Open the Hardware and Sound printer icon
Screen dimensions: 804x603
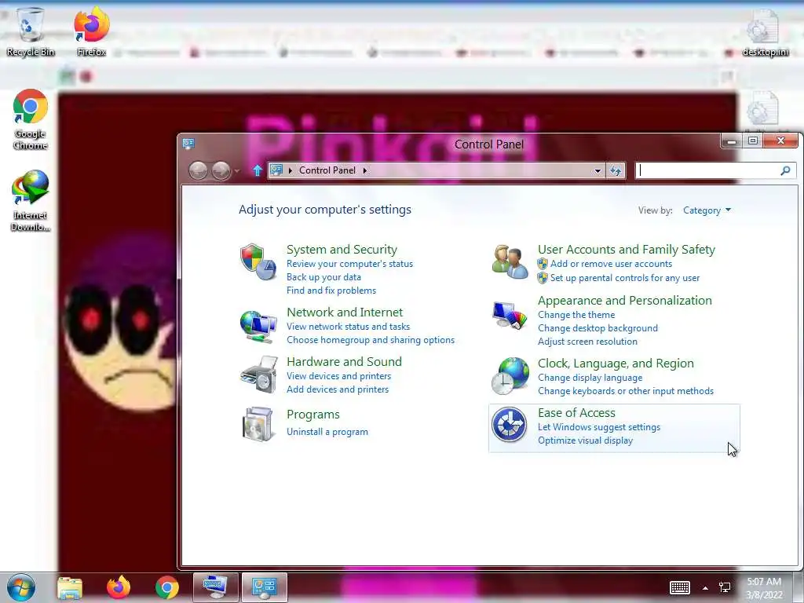pos(258,375)
